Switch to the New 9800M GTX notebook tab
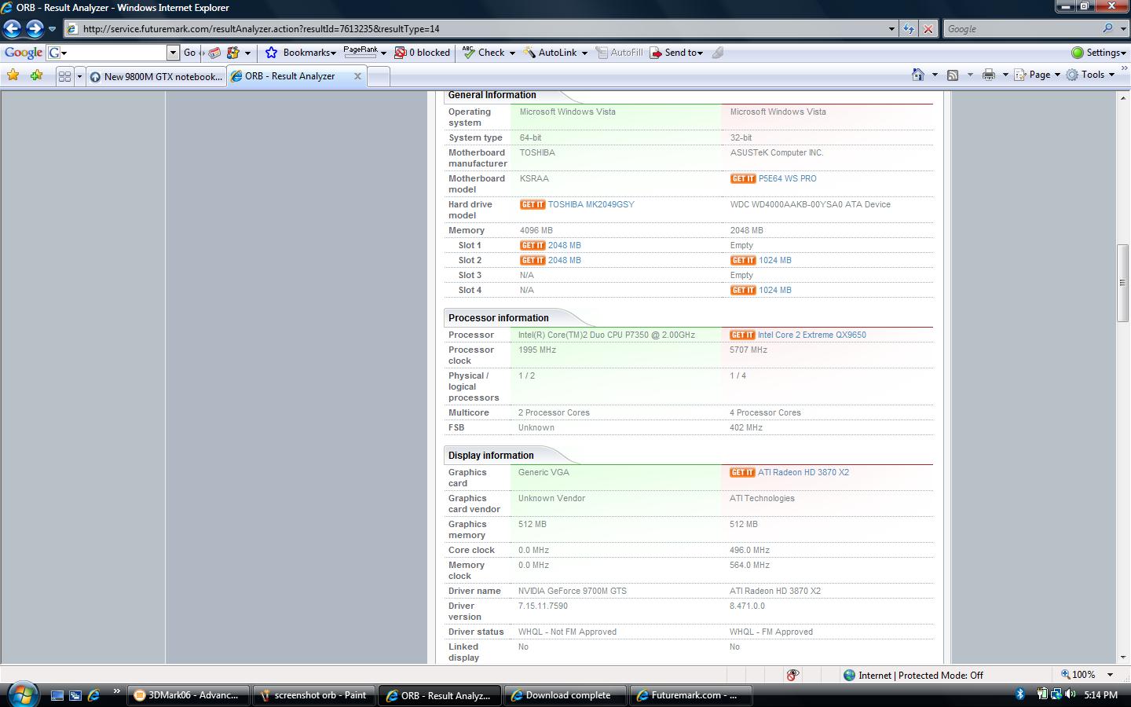The height and width of the screenshot is (707, 1131). coord(156,76)
